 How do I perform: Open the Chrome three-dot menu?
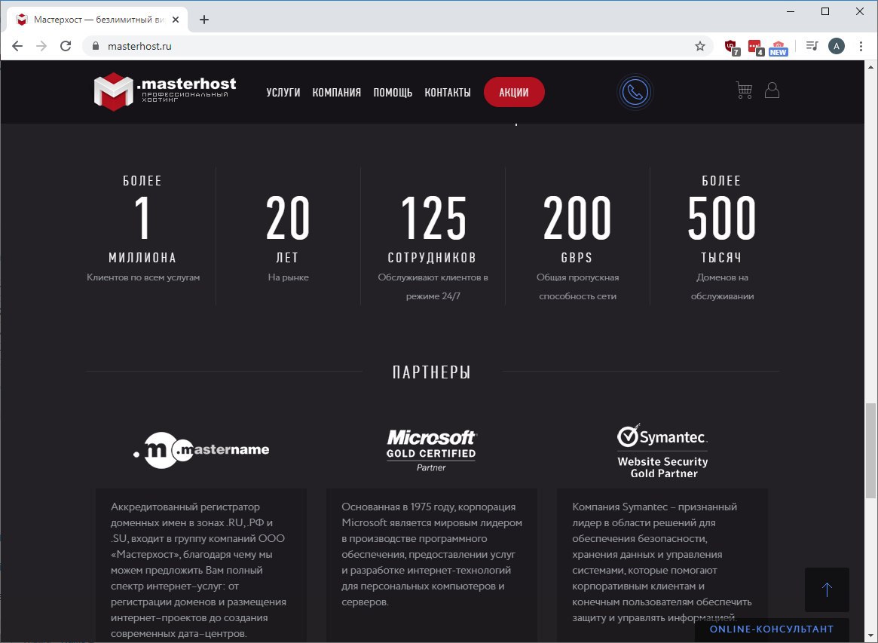[x=861, y=46]
